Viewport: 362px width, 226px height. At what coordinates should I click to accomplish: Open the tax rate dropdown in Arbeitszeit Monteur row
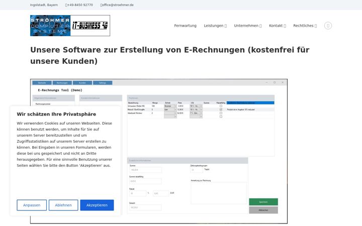point(196,113)
